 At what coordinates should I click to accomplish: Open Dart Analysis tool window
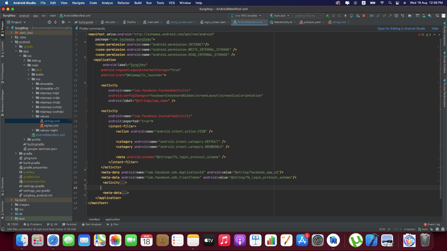(91, 224)
